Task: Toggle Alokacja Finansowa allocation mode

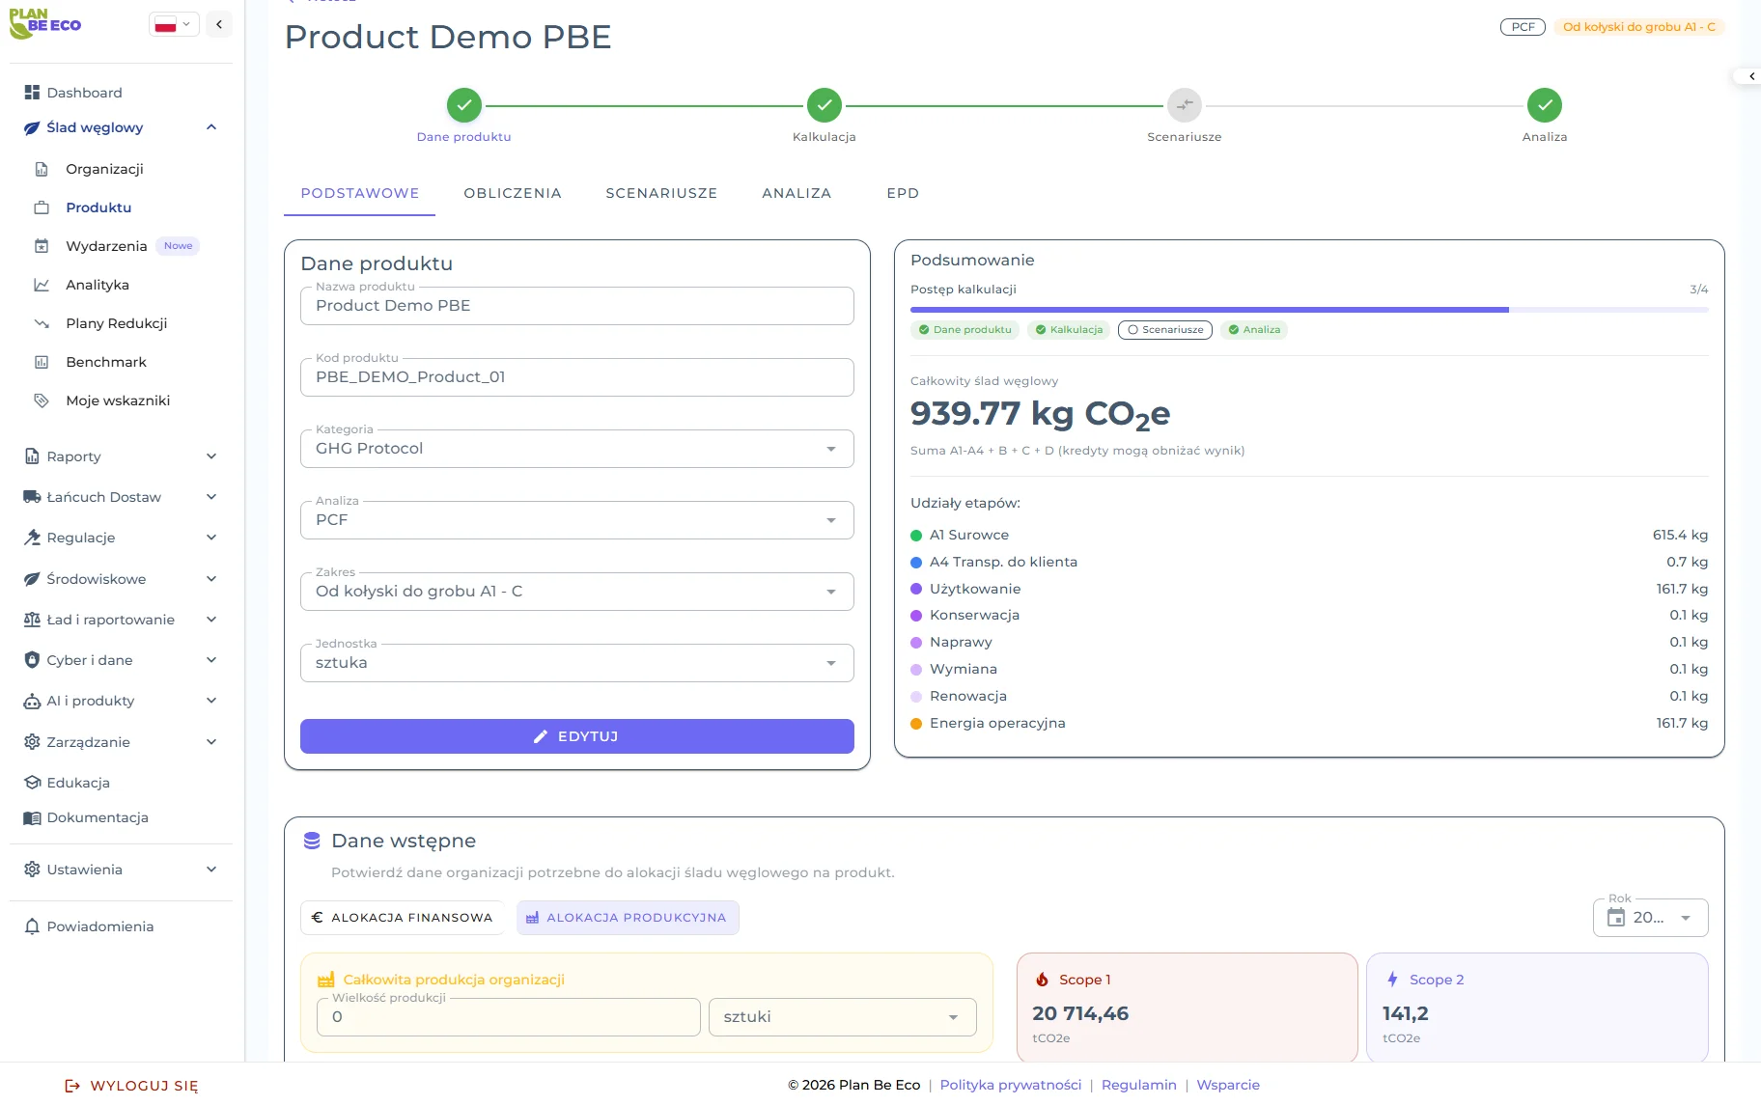Action: click(x=402, y=918)
